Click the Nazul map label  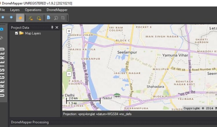point(107,98)
